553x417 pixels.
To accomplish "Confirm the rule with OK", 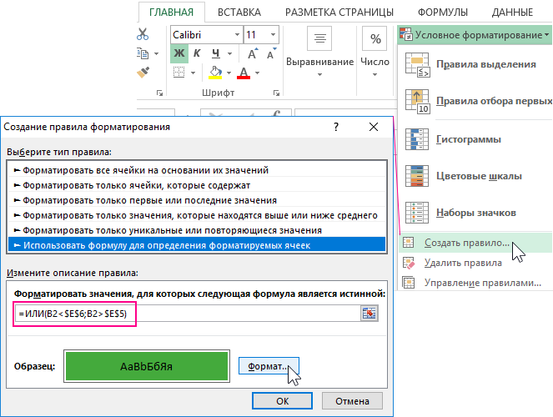I will tap(282, 401).
